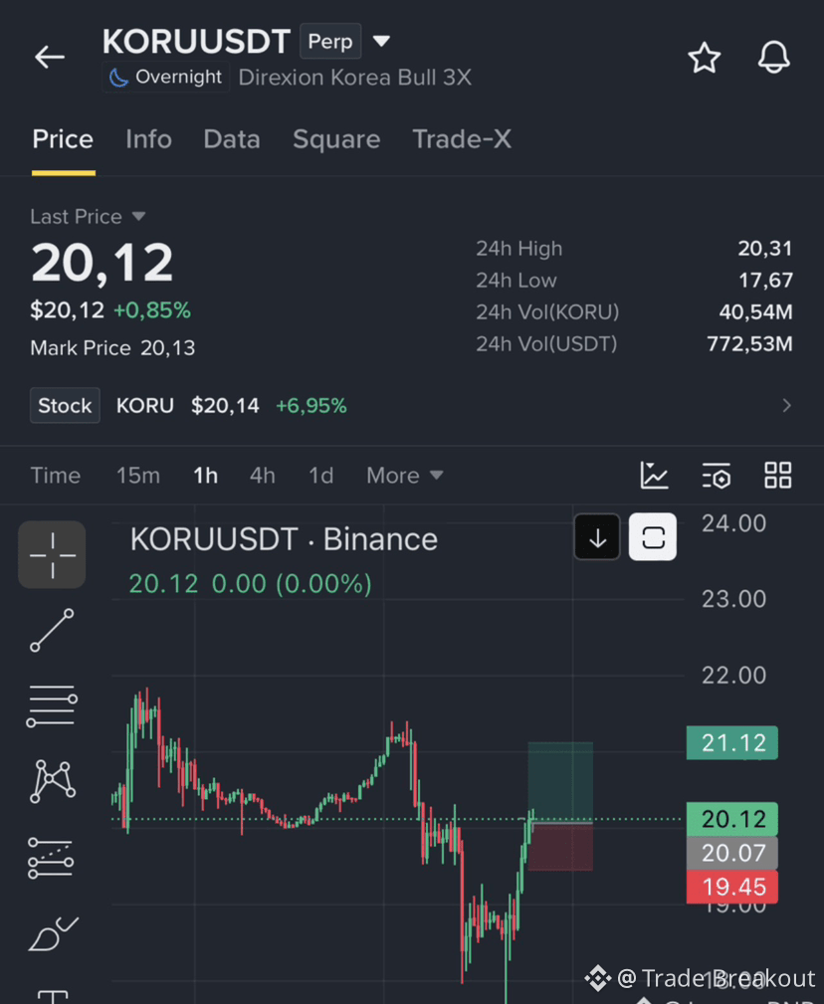Click the KORU stock price $20,14

coord(225,405)
